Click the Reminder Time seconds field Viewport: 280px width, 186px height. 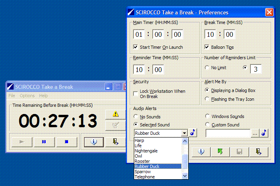point(158,69)
